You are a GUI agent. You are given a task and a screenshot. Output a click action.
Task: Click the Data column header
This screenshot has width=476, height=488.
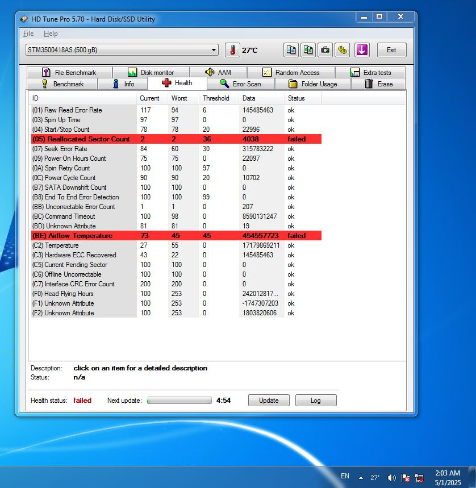point(261,98)
